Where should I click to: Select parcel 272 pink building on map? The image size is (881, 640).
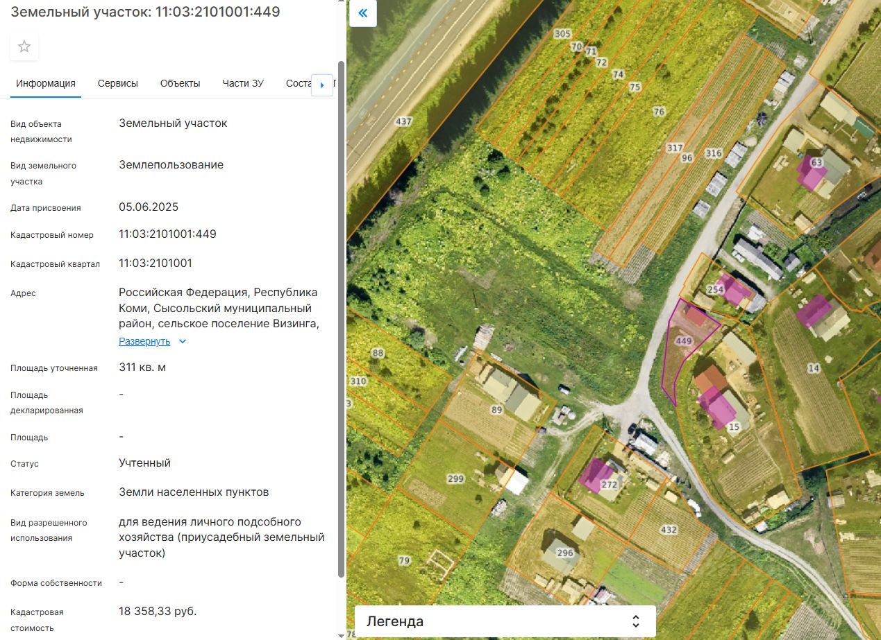tap(596, 475)
